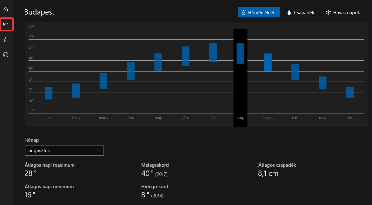Open the Home forecast icon in sidebar

(6, 9)
